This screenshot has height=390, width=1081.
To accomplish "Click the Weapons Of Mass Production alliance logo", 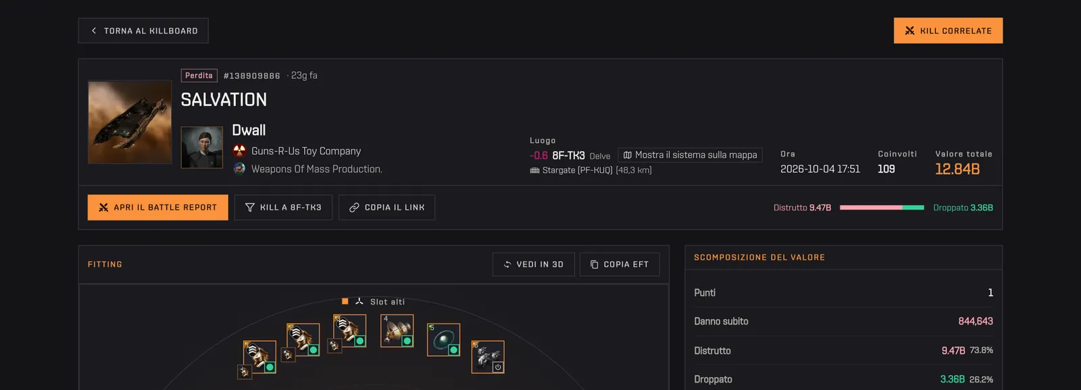I will [239, 169].
